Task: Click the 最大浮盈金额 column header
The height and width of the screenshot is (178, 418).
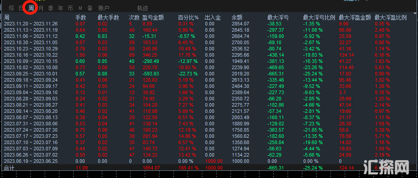Action: [x=355, y=17]
